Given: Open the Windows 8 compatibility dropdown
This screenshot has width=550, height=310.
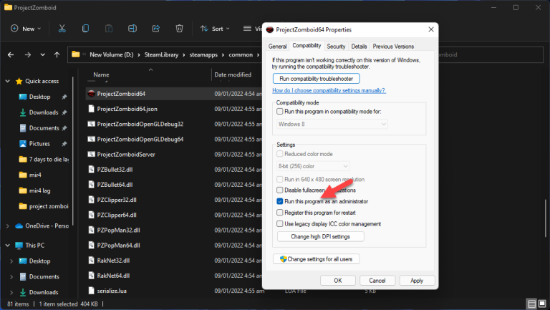Looking at the screenshot, I should point(332,124).
